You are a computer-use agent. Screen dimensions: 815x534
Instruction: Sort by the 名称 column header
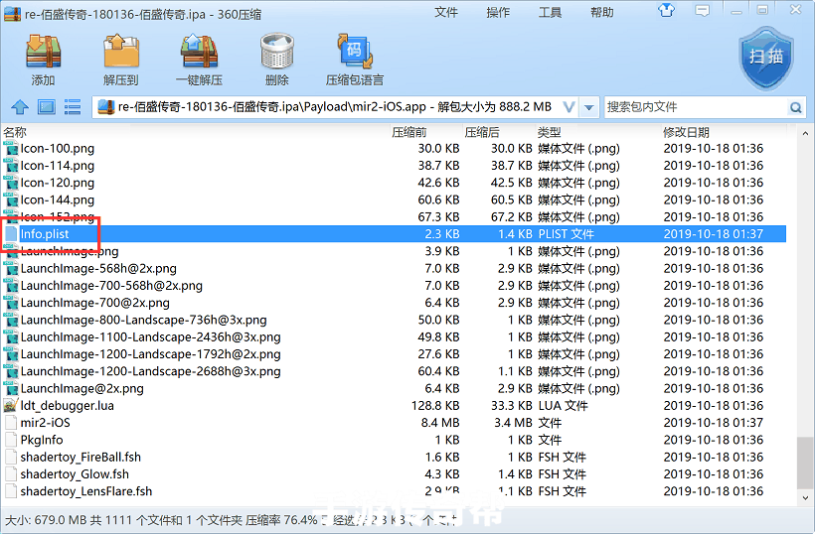15,132
